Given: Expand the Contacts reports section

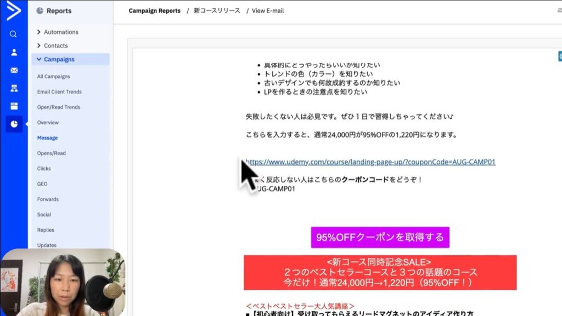Looking at the screenshot, I should tap(55, 46).
